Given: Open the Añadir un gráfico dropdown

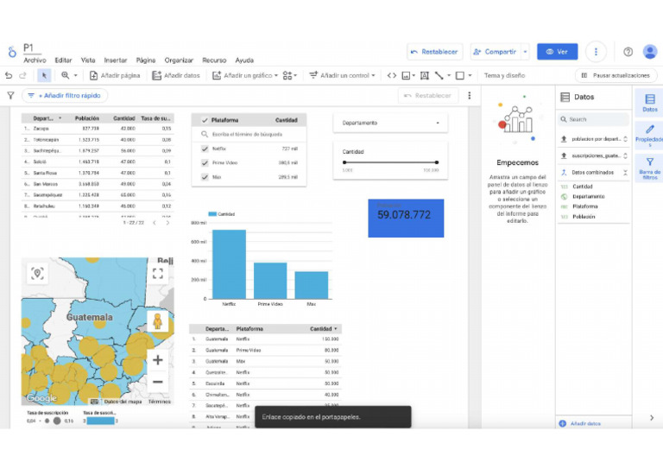Looking at the screenshot, I should tap(245, 75).
